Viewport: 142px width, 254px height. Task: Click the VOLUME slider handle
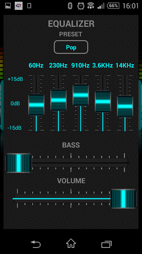tap(123, 199)
